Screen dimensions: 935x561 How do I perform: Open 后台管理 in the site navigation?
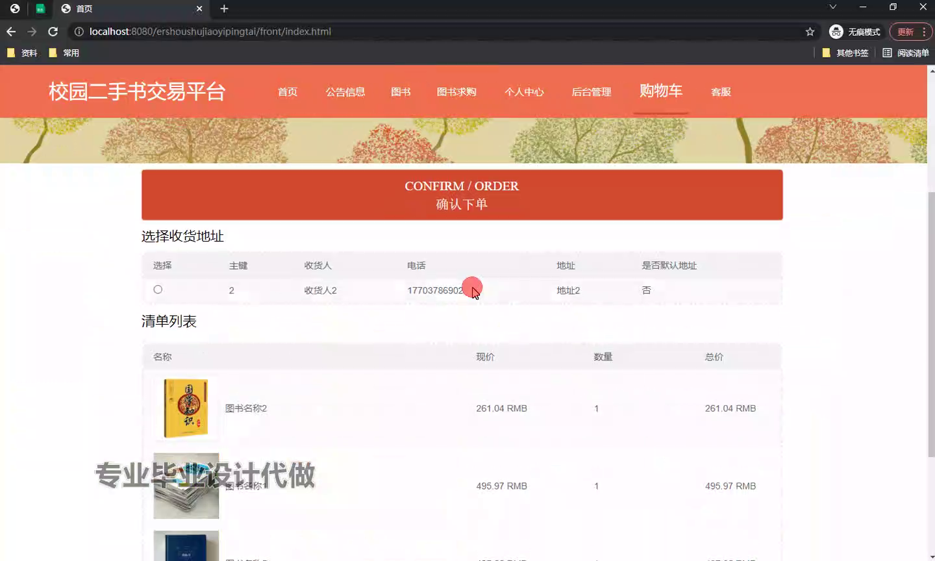(592, 92)
